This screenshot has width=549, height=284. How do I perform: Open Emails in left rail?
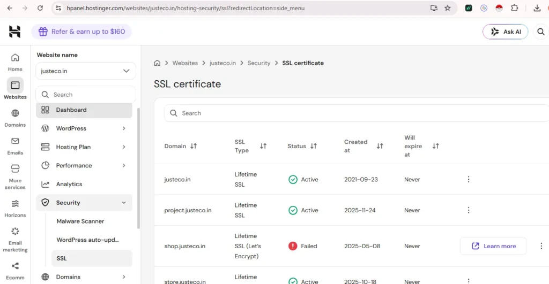coord(15,146)
